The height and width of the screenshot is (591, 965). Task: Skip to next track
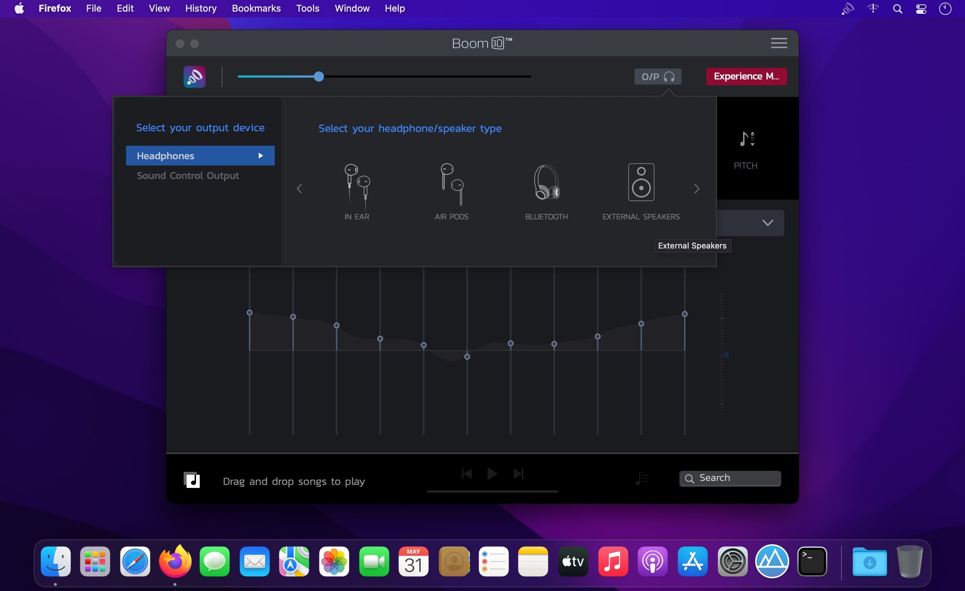518,474
